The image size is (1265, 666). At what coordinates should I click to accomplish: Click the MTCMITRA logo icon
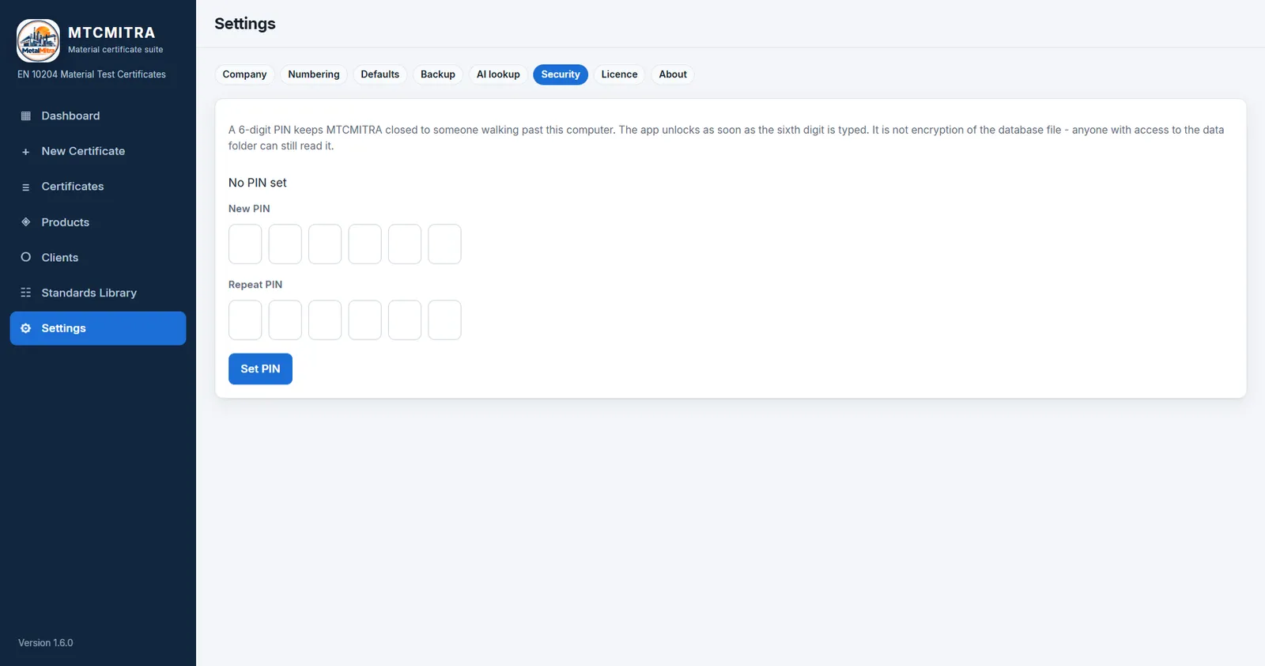38,40
